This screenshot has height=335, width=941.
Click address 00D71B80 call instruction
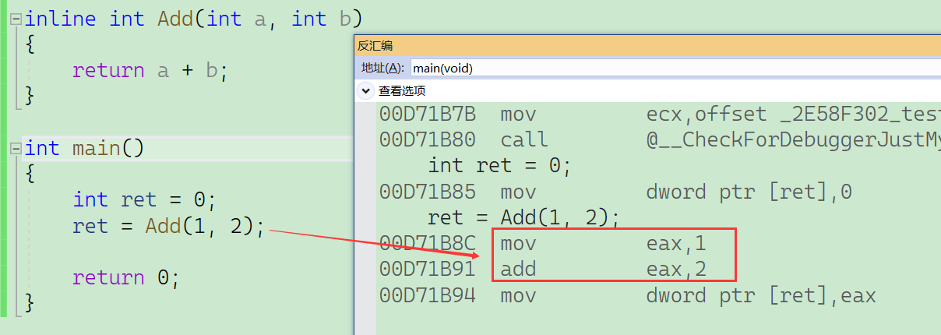[x=427, y=140]
